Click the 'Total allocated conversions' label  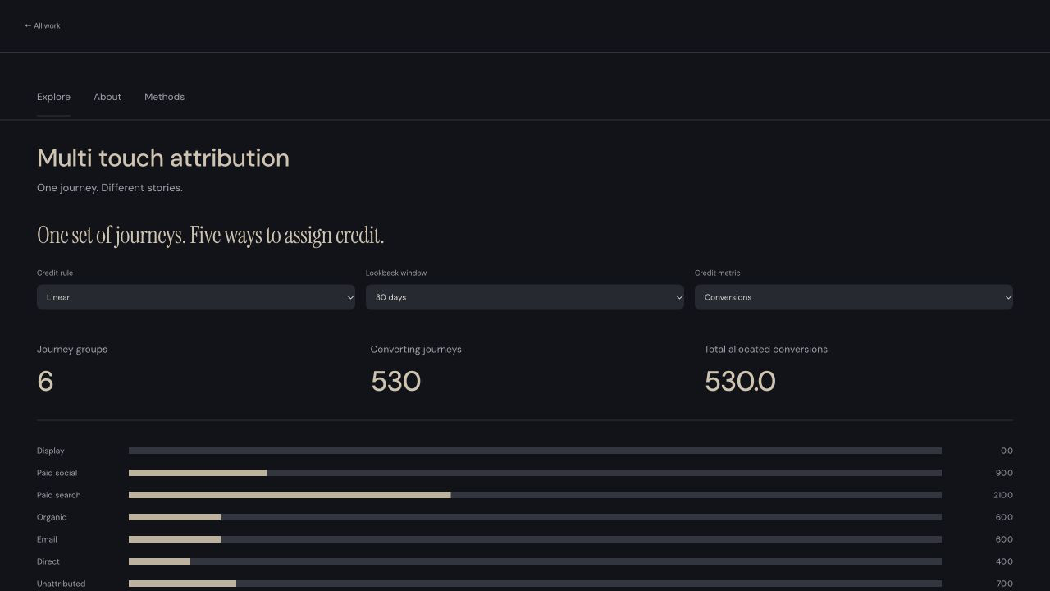coord(765,350)
